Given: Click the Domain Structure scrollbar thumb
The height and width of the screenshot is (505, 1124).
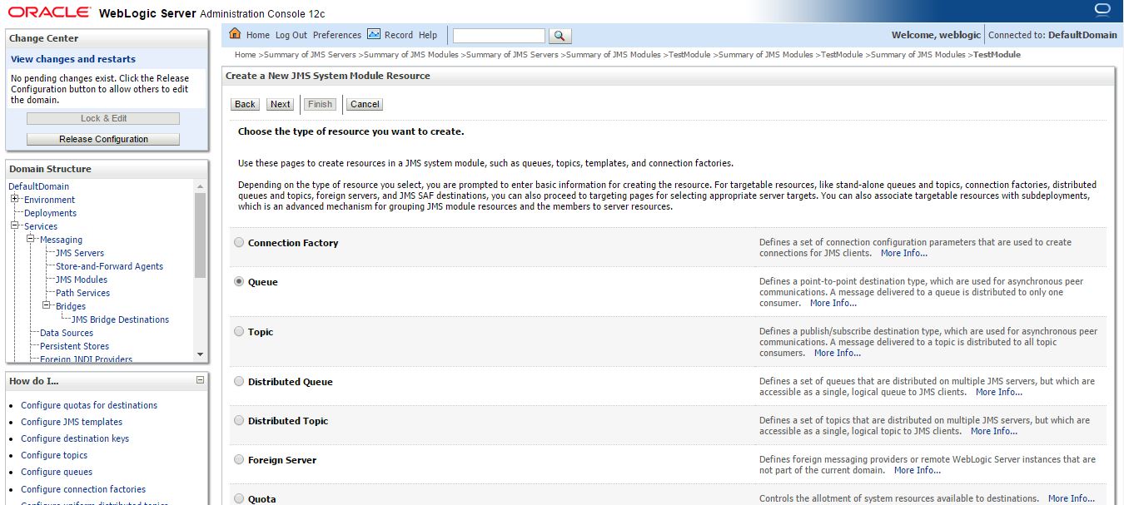Looking at the screenshot, I should [x=200, y=235].
